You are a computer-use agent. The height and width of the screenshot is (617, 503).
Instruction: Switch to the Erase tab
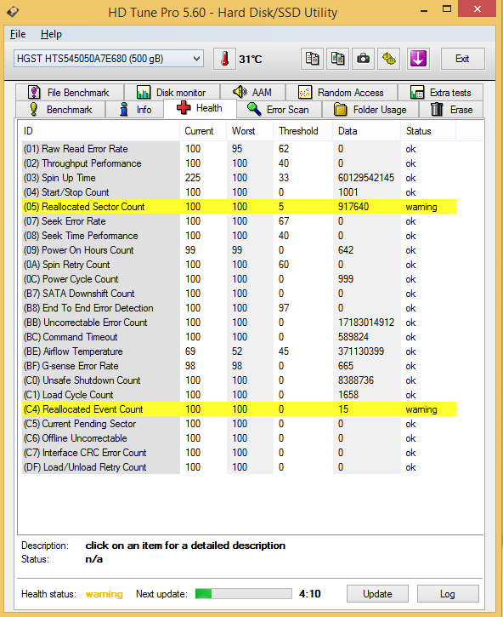[x=451, y=110]
